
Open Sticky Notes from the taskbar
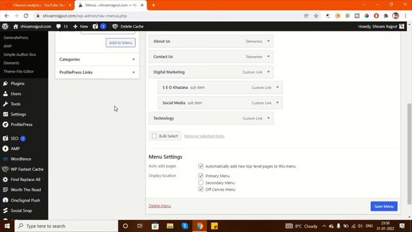[214, 226]
